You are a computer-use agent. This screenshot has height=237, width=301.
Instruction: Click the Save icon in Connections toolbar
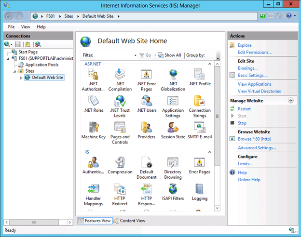[18, 44]
